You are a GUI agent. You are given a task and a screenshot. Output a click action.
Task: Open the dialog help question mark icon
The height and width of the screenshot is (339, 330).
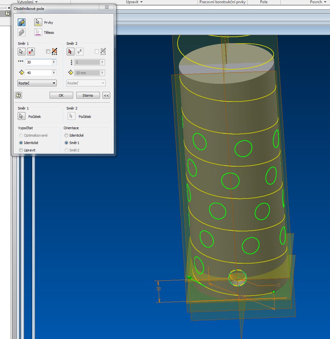18,95
